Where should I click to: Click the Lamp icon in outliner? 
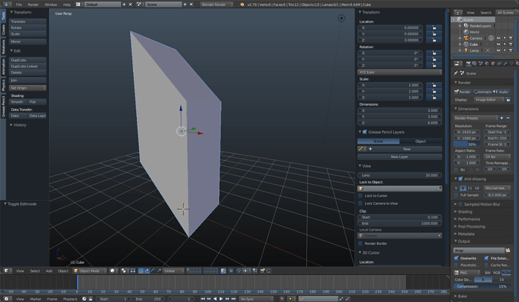point(466,50)
